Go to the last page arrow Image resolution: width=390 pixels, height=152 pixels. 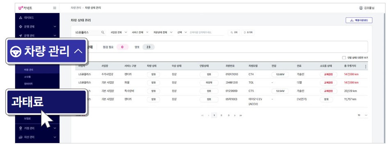pos(240,116)
